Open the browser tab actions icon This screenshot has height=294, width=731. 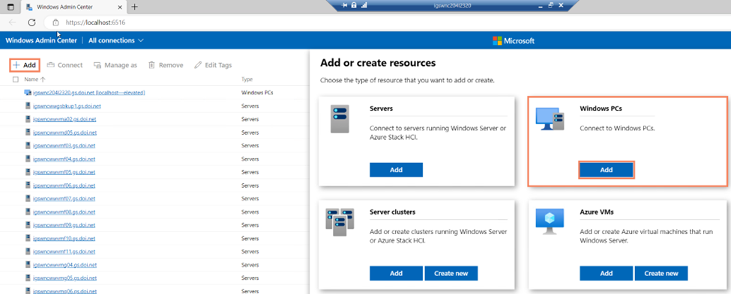10,7
